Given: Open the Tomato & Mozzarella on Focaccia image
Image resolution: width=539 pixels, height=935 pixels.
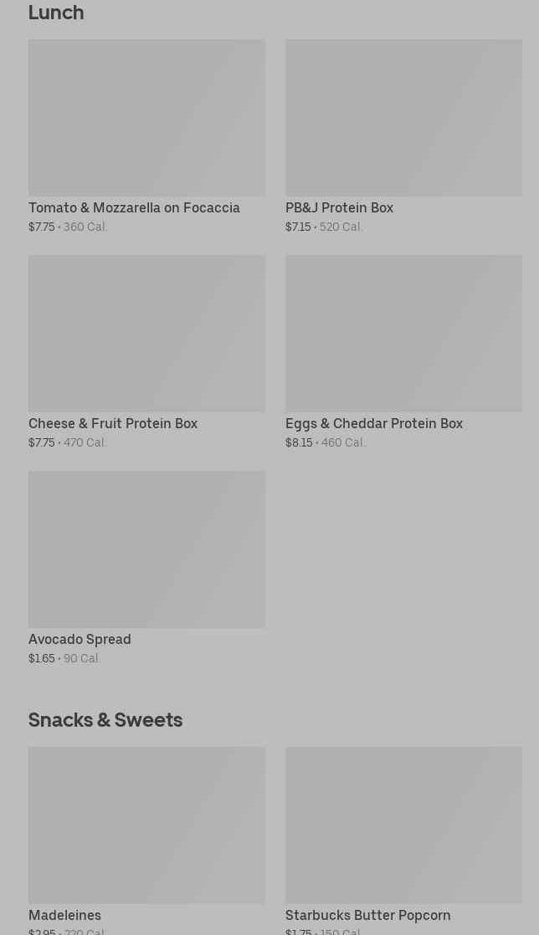Looking at the screenshot, I should coord(146,117).
